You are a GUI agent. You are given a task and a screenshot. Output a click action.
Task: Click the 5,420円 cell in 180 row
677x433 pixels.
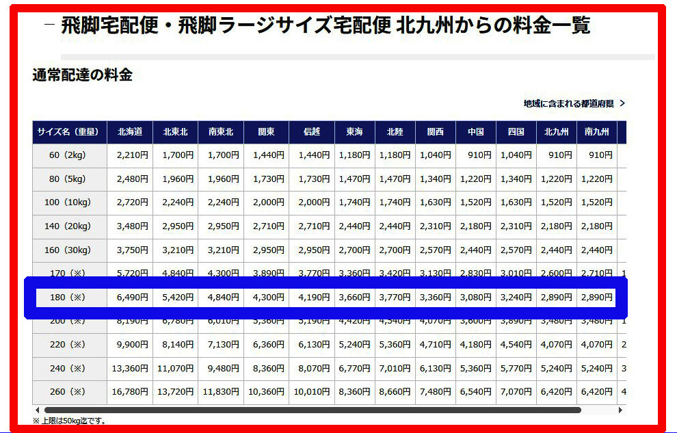tap(175, 298)
